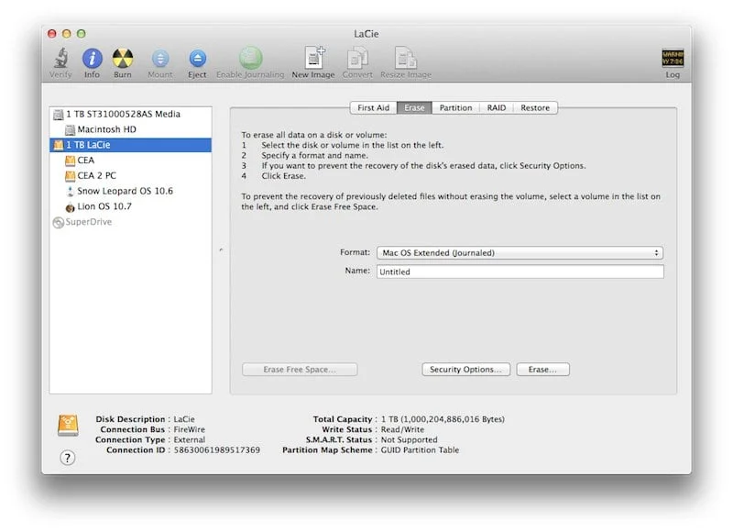Select the Erase tab
The width and height of the screenshot is (733, 532).
(414, 107)
